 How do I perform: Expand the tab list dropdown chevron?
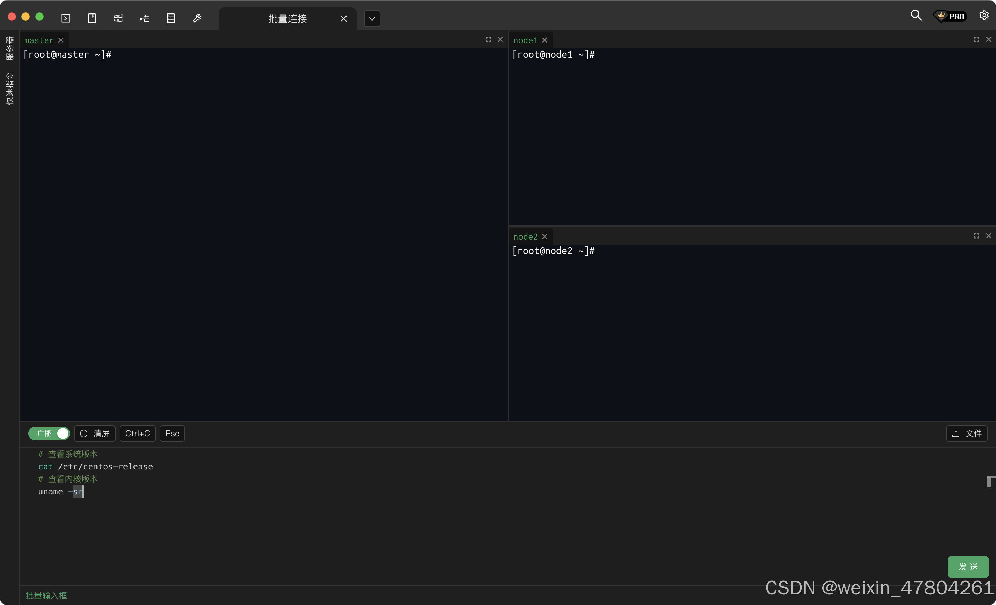click(x=371, y=19)
